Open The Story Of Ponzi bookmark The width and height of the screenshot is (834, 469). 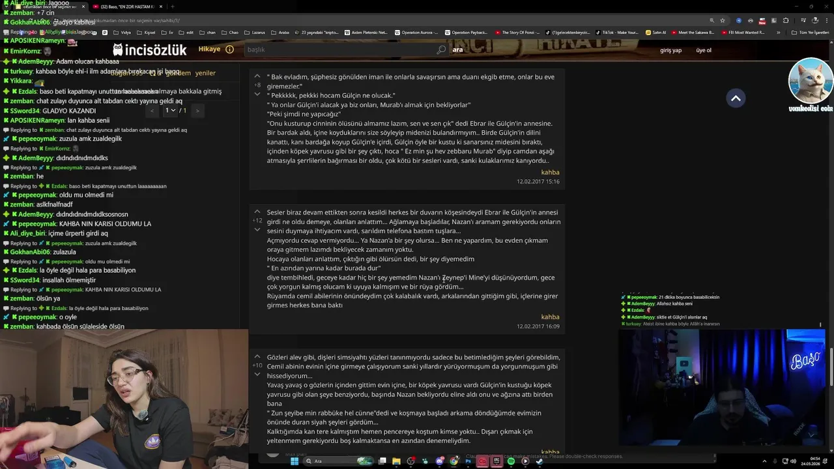[519, 32]
